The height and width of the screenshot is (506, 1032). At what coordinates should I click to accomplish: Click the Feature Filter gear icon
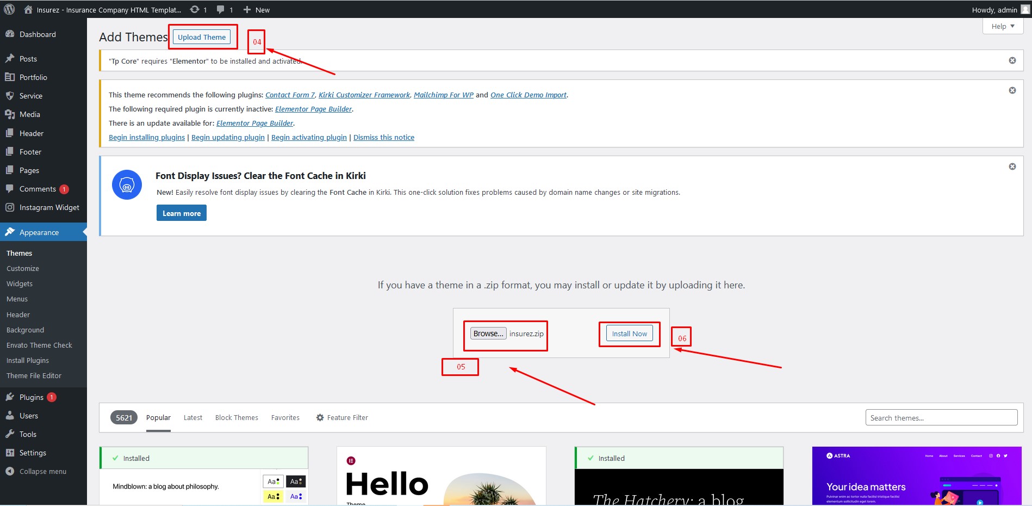pos(320,417)
